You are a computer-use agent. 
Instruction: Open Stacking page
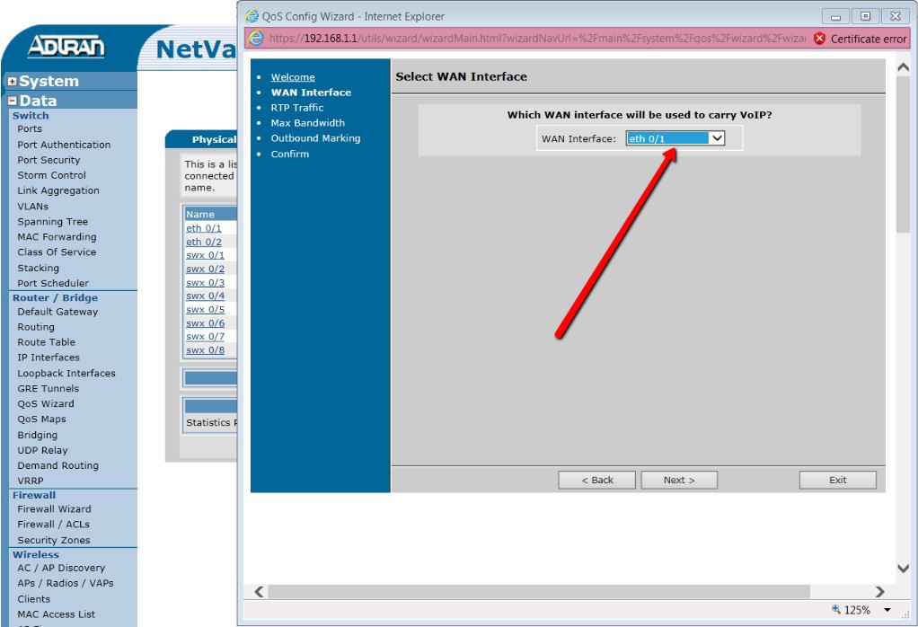[38, 268]
